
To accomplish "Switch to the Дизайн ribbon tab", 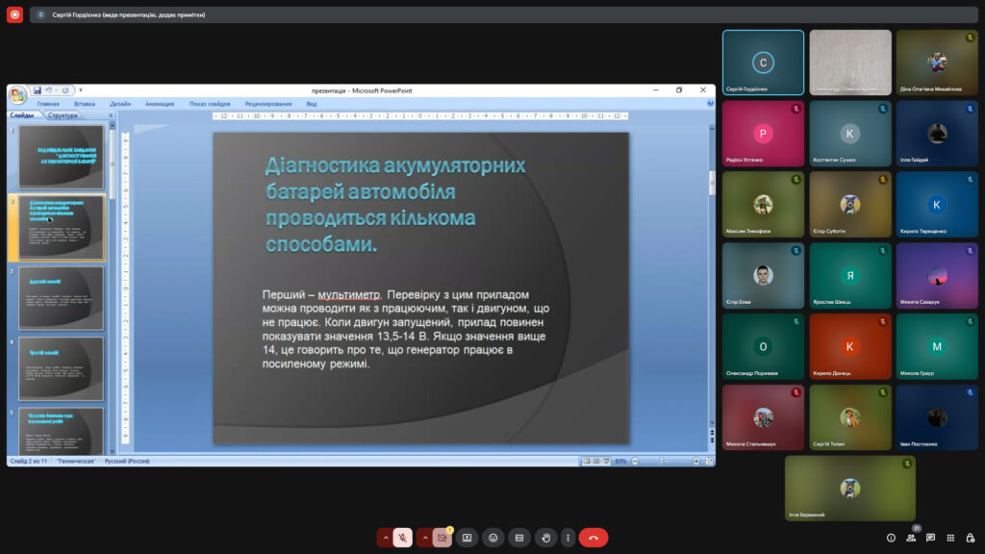I will coord(120,104).
